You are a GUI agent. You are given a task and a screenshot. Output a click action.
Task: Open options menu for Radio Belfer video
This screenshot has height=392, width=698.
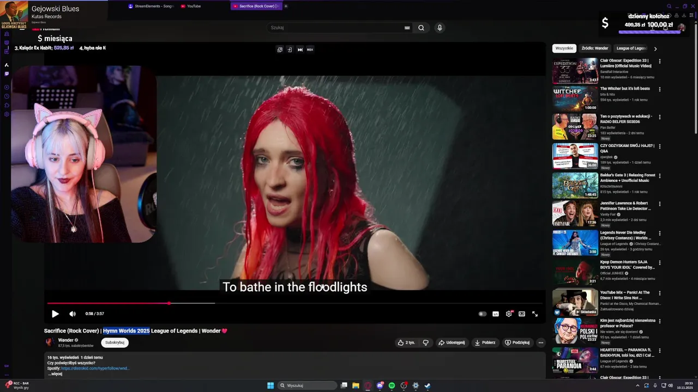(x=659, y=117)
